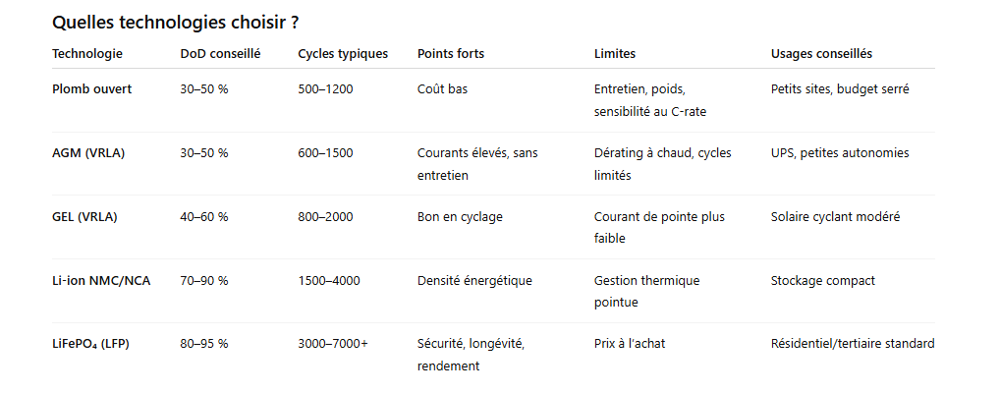Select the "UPS, petites autonomies" cell
Screen dimensions: 1000x393
(840, 153)
